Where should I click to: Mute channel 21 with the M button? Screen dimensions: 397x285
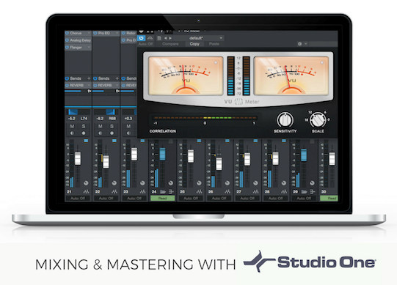72,126
